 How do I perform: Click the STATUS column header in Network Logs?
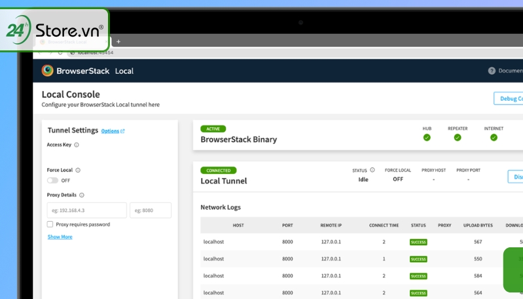click(x=418, y=225)
